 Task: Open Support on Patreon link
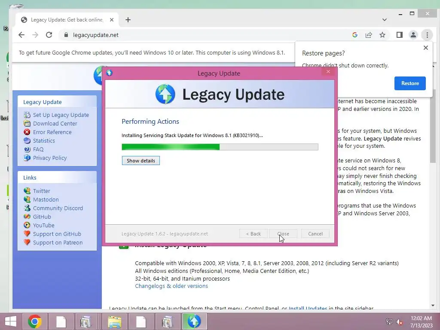coord(58,242)
